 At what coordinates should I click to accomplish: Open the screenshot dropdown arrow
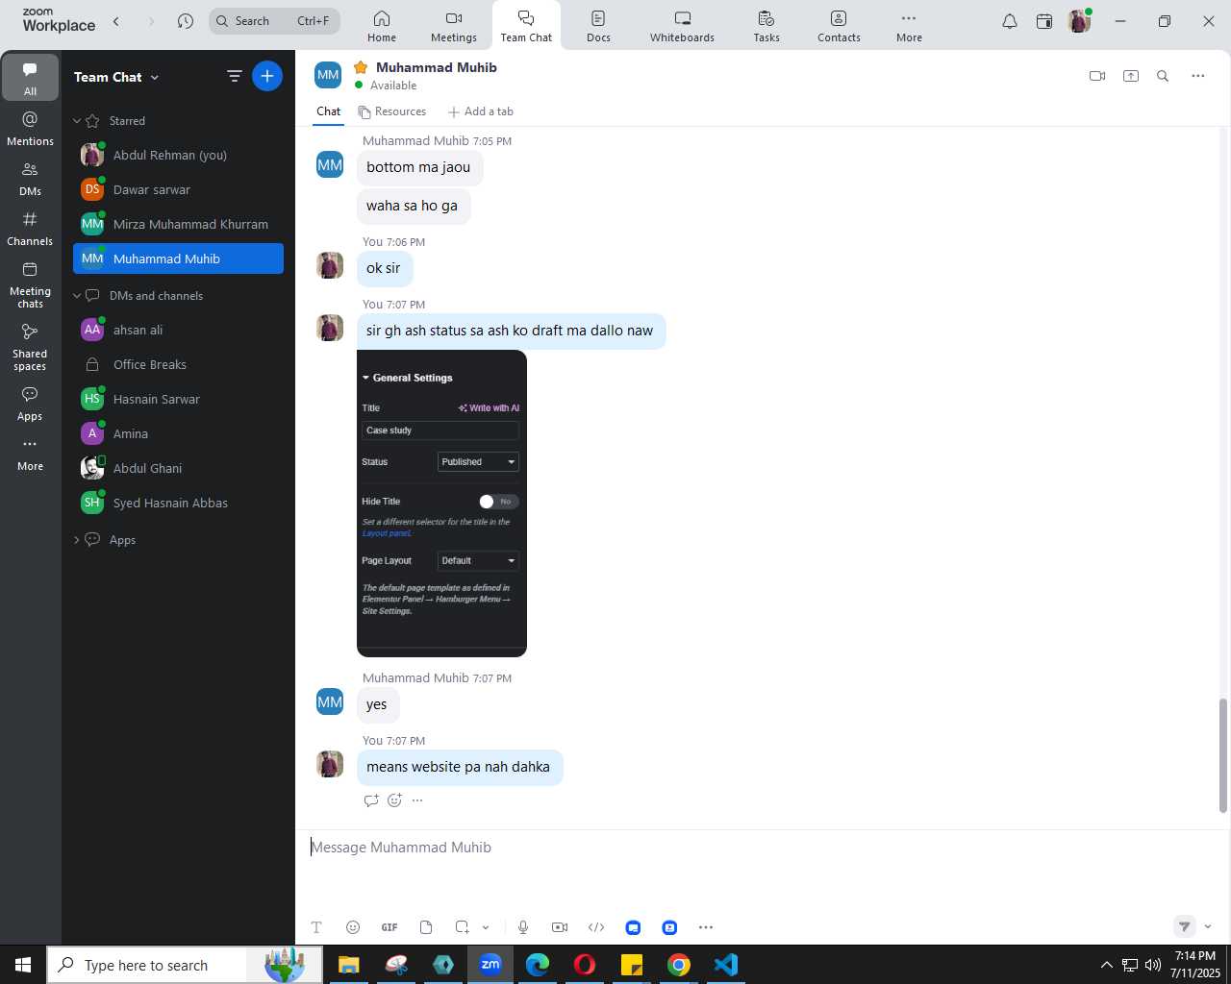486,927
